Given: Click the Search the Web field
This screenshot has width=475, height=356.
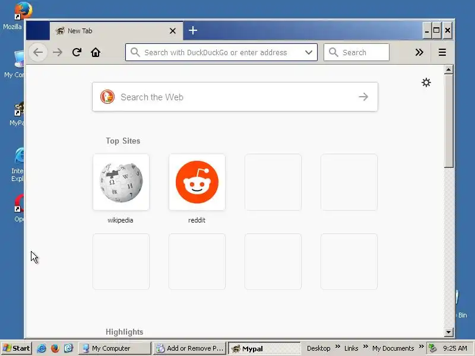Looking at the screenshot, I should (235, 97).
